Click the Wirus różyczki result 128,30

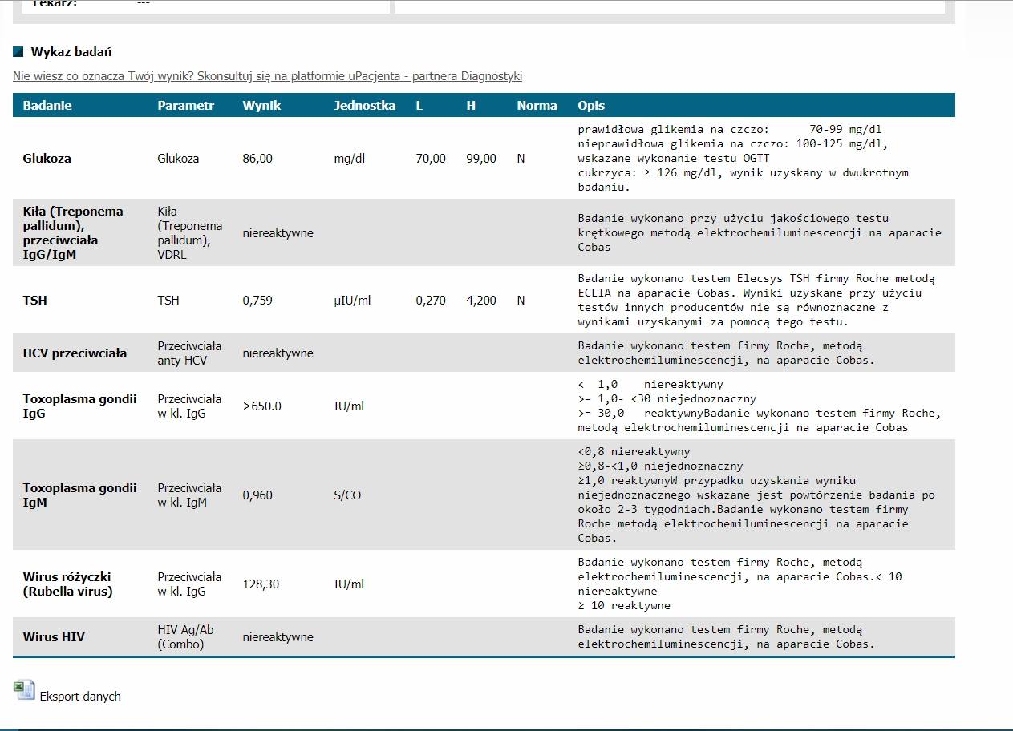pos(261,584)
